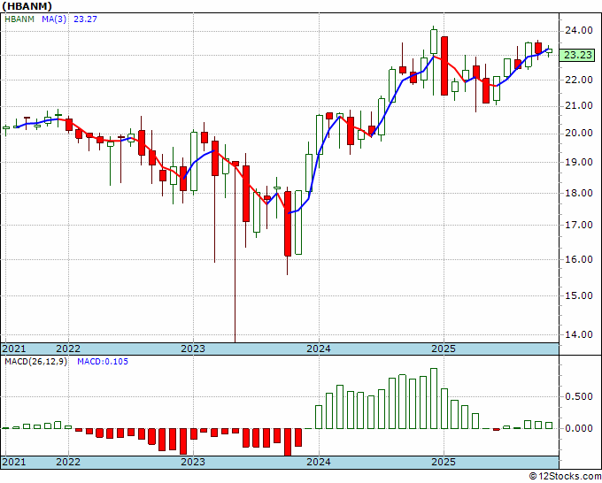Select the green HBANM legend label
Image resolution: width=602 pixels, height=483 pixels.
(x=19, y=19)
